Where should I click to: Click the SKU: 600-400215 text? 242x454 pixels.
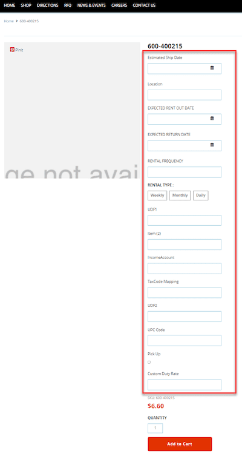click(x=161, y=398)
